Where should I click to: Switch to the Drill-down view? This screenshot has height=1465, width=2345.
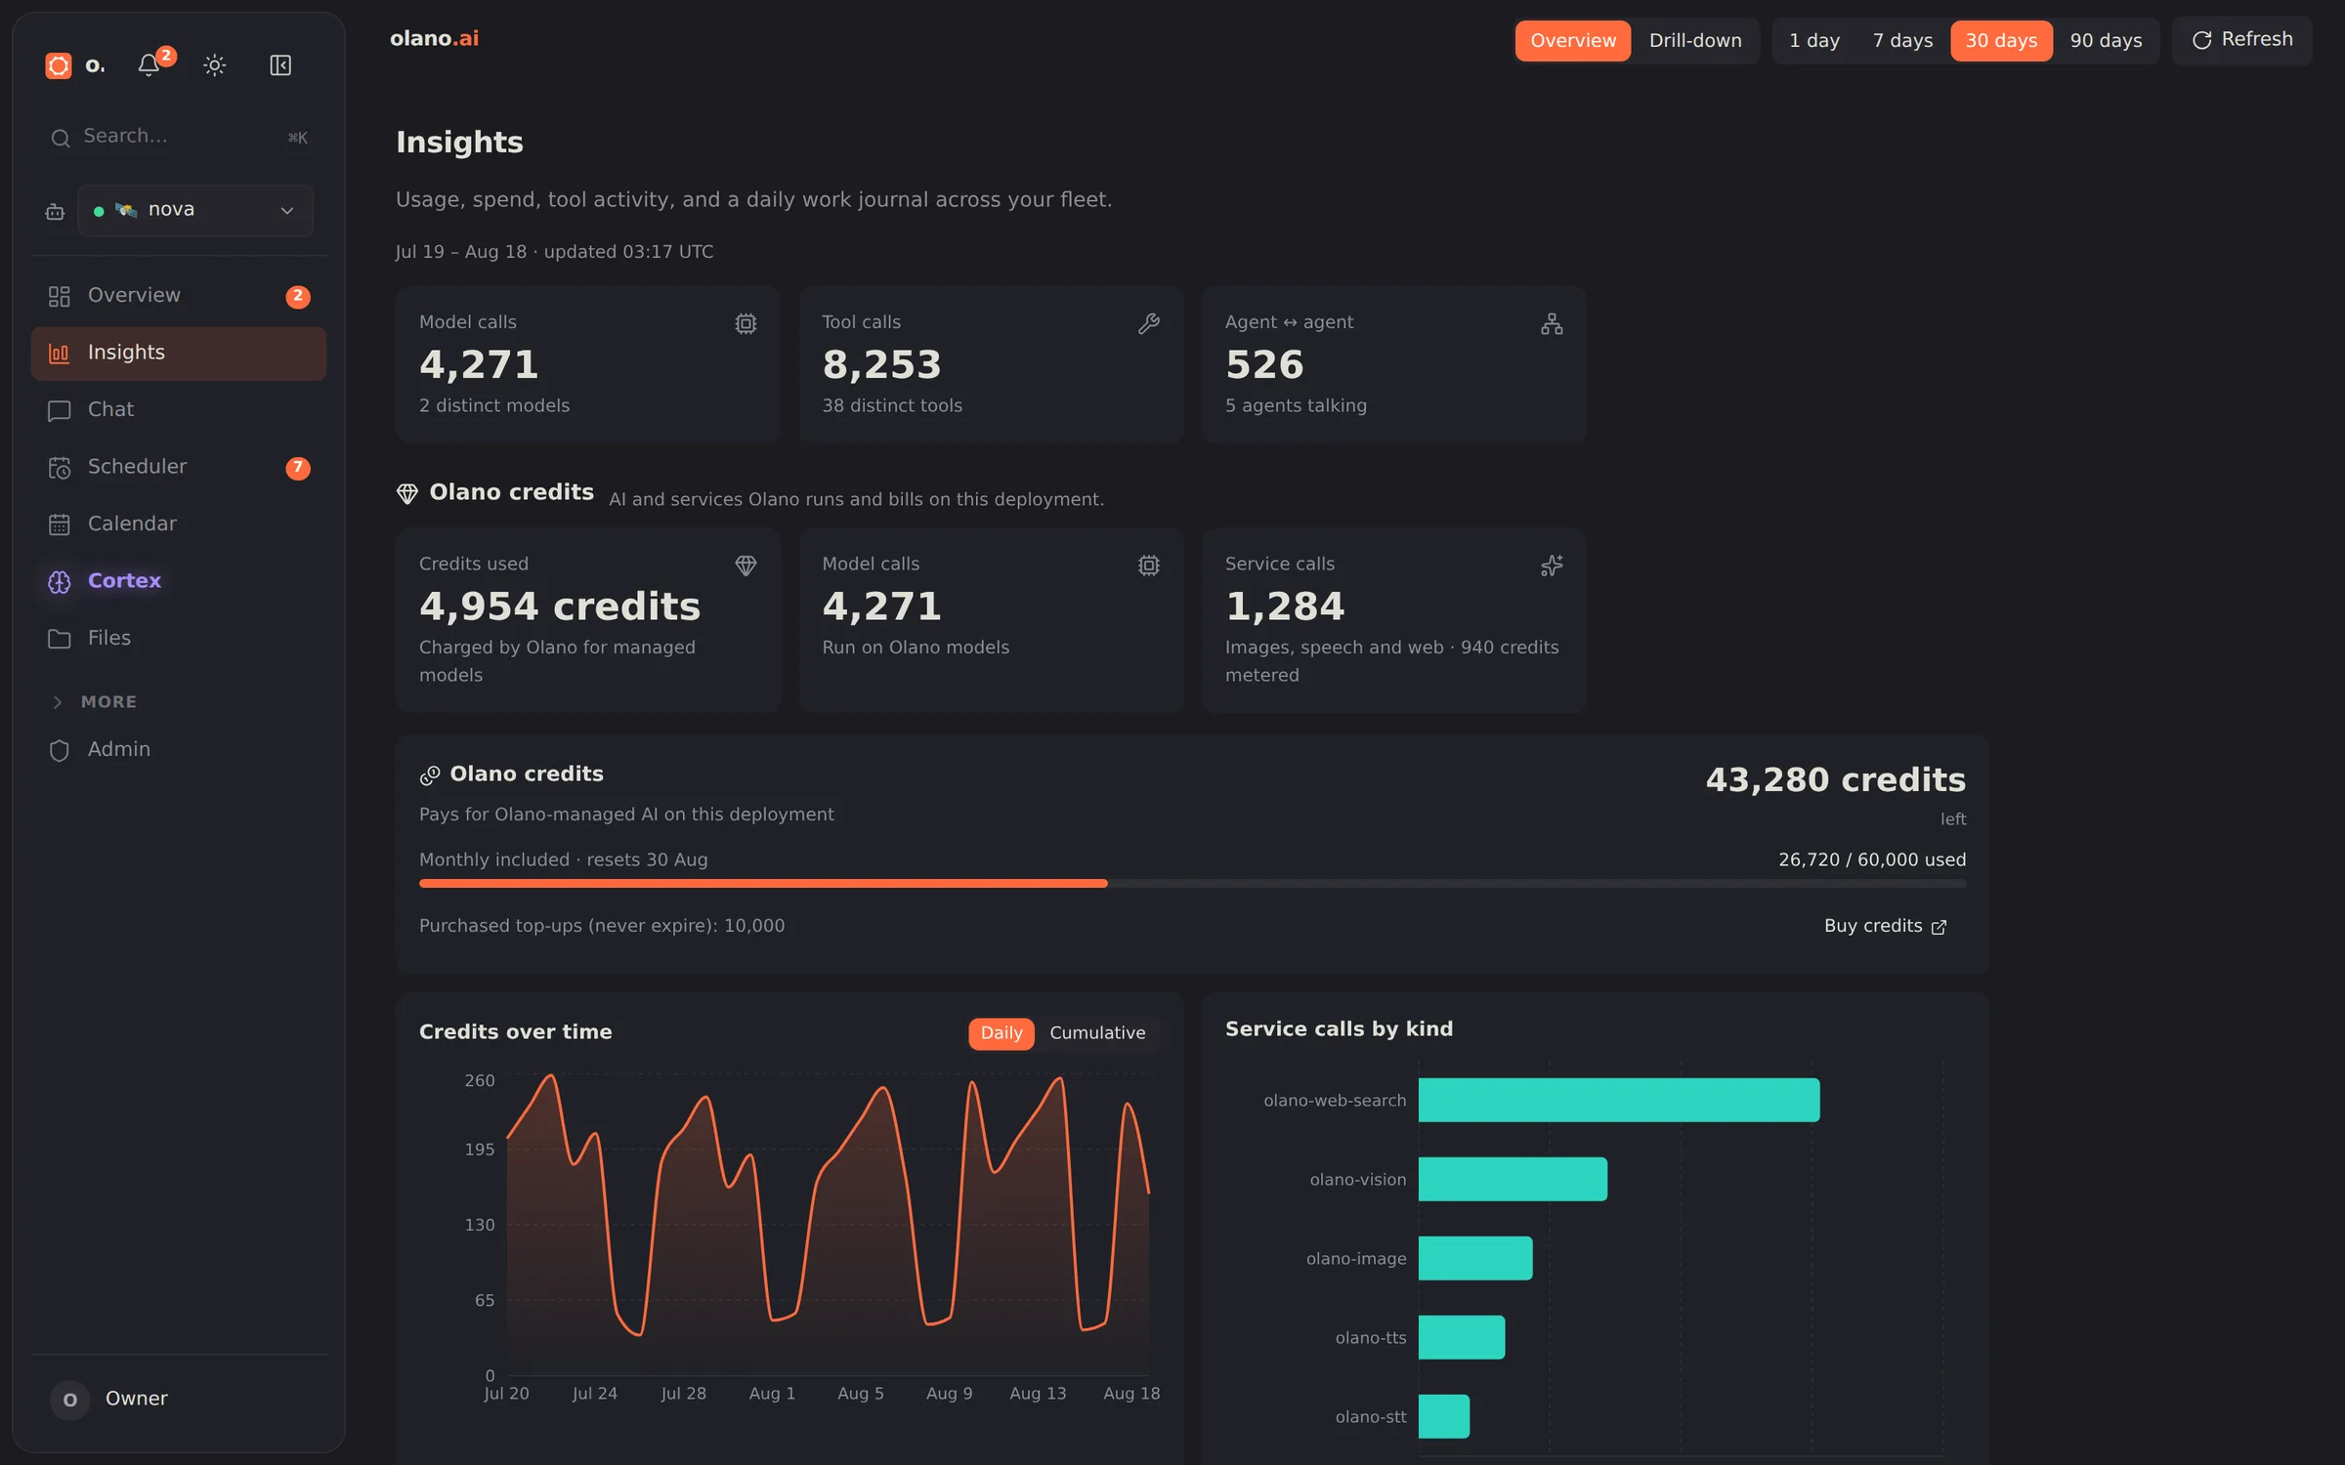click(x=1694, y=41)
